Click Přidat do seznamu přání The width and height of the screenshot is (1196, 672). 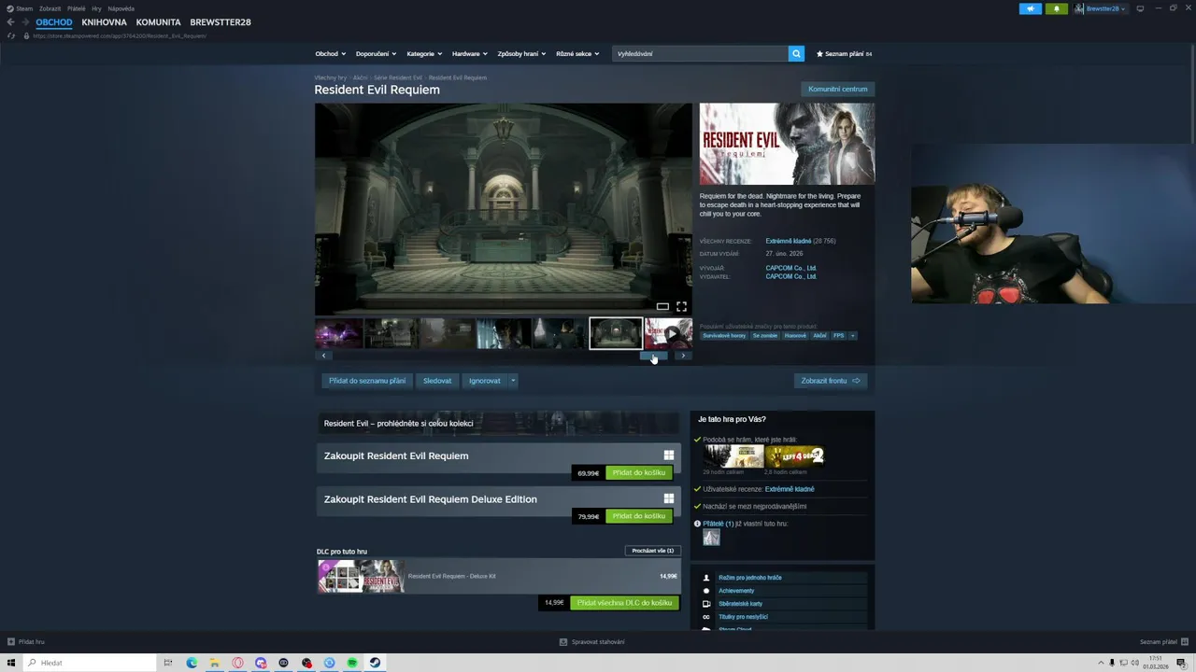(367, 381)
